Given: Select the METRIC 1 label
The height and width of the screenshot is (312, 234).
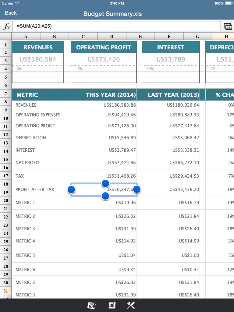Looking at the screenshot, I should click(x=25, y=203).
